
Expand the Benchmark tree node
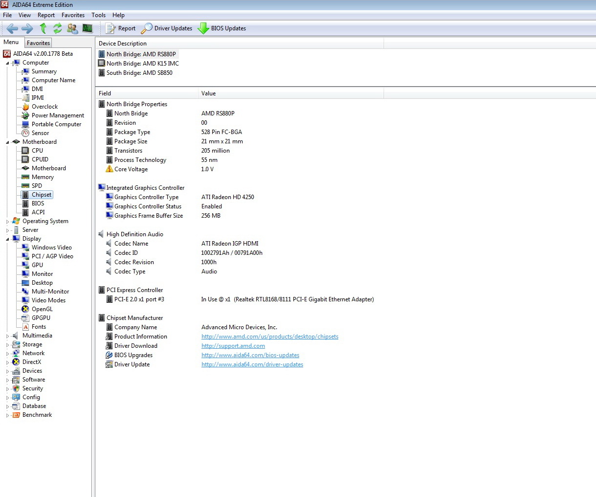coord(7,415)
